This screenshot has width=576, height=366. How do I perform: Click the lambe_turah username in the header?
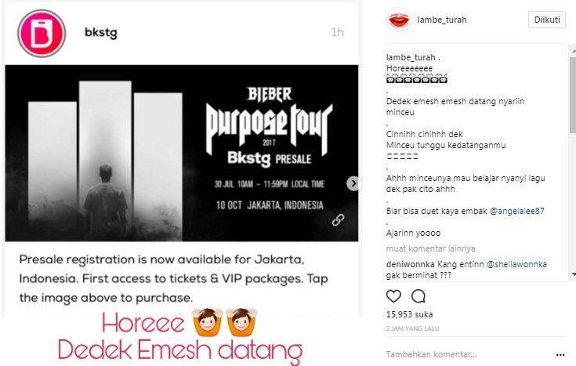click(x=442, y=20)
